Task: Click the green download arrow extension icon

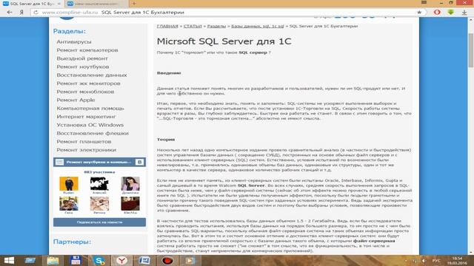Action: [x=451, y=13]
